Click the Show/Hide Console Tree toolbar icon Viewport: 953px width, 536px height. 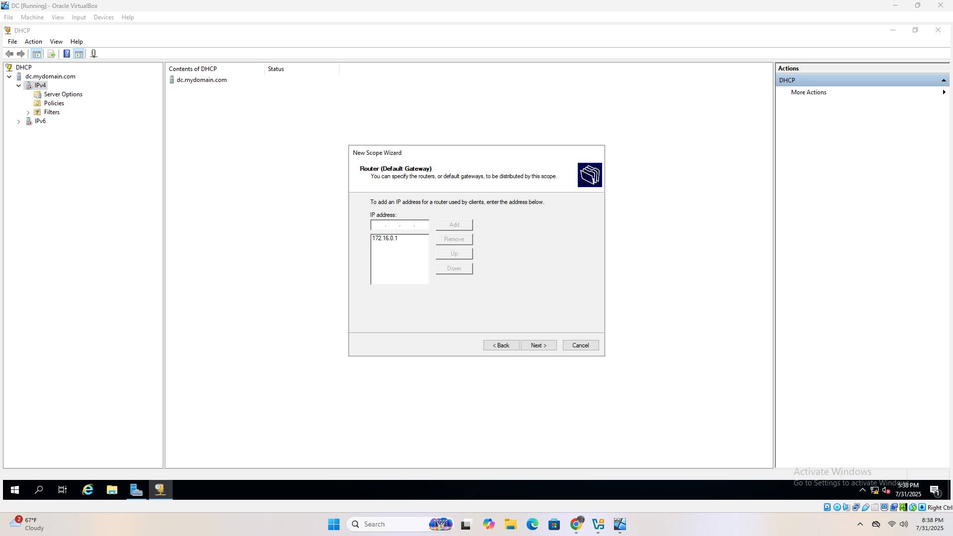coord(36,54)
